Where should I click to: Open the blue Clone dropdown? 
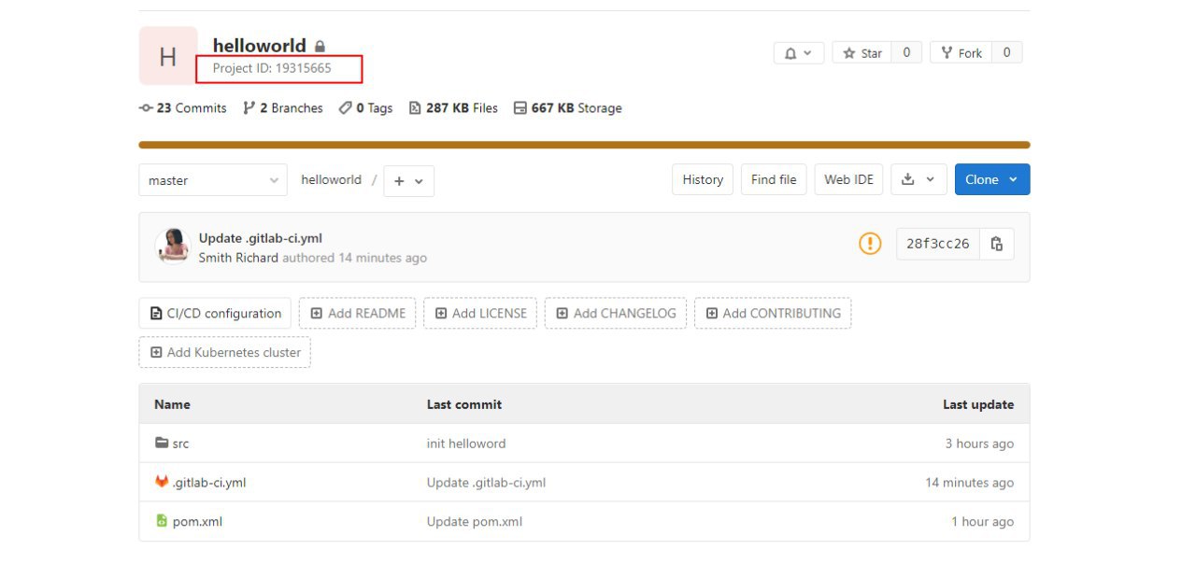click(x=992, y=179)
